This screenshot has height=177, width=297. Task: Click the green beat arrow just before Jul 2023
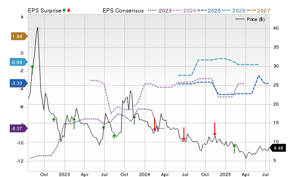pos(103,128)
